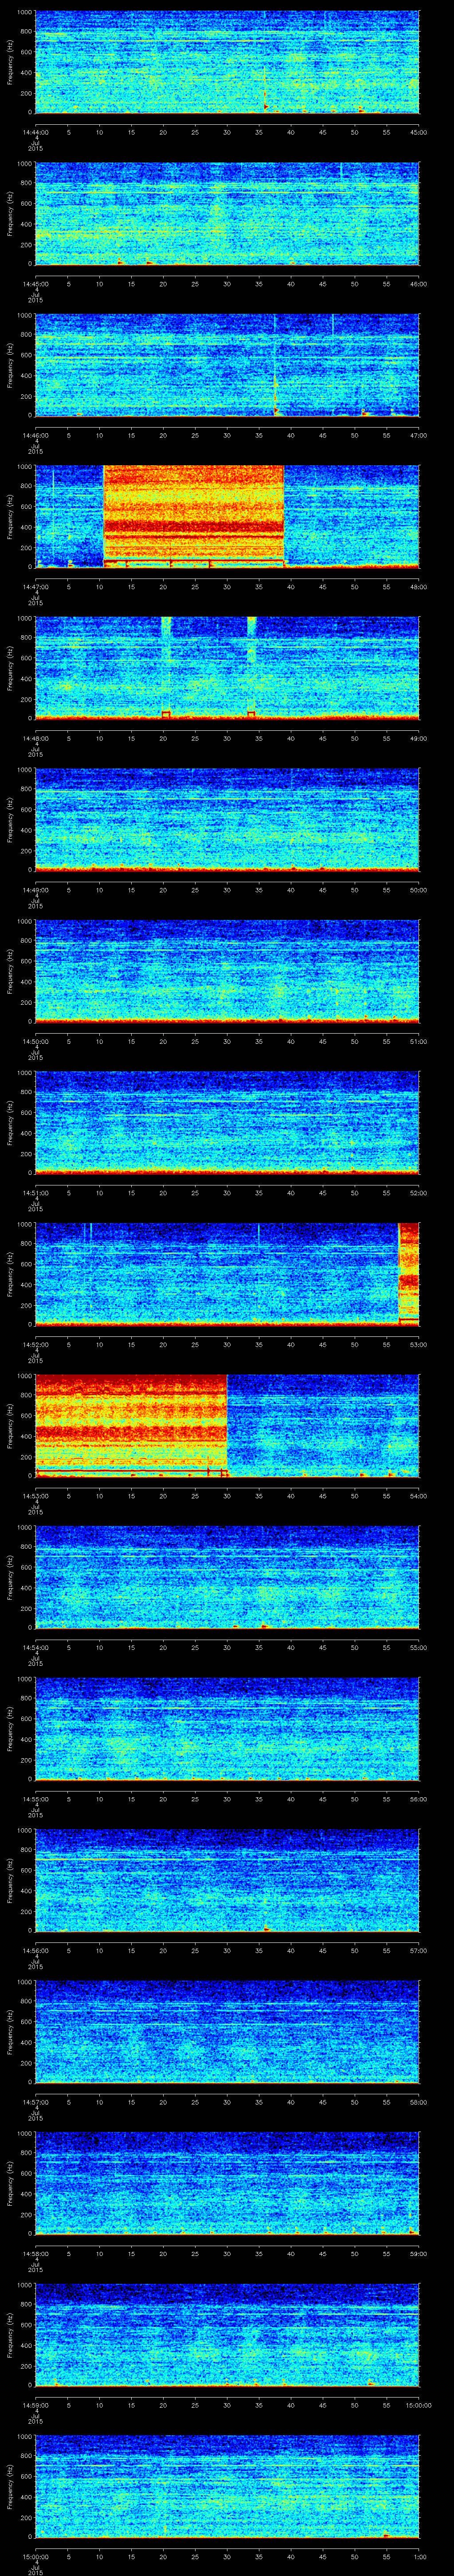Click the "51:00" end-of-axis time label
Image resolution: width=454 pixels, height=2576 pixels.
pos(418,1041)
